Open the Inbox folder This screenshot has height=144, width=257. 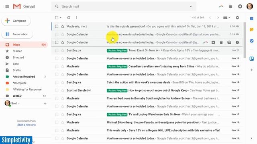point(24,44)
